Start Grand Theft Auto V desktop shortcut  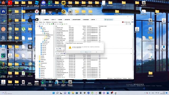click(x=63, y=83)
